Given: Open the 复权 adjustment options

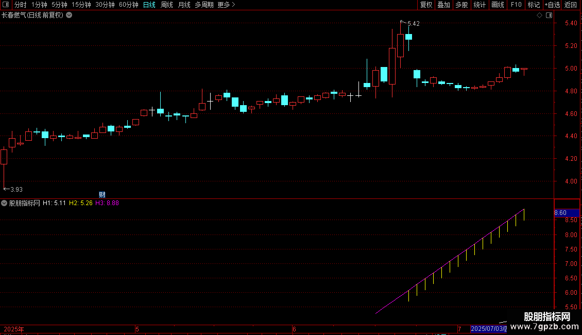Looking at the screenshot, I should click(x=426, y=5).
